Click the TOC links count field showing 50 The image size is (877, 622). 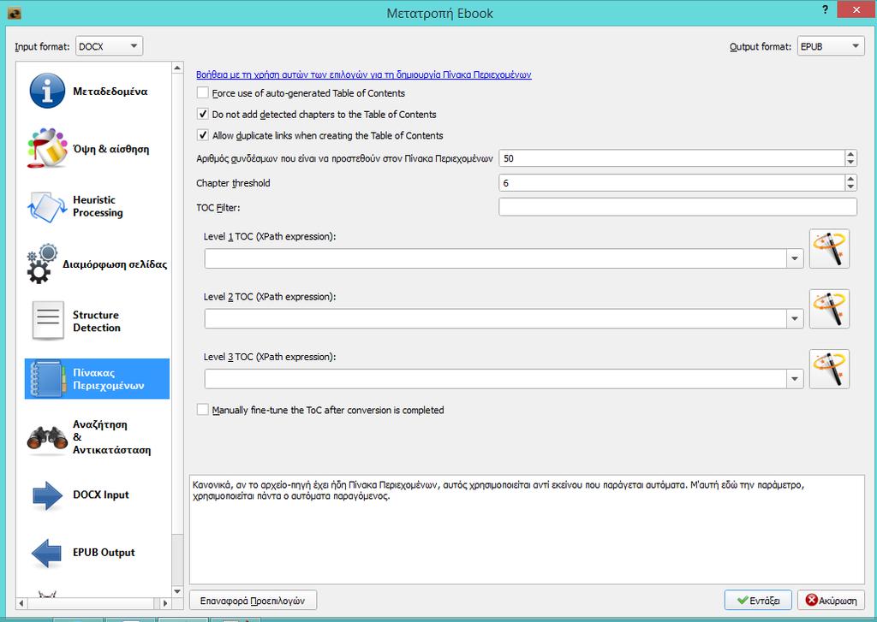671,158
